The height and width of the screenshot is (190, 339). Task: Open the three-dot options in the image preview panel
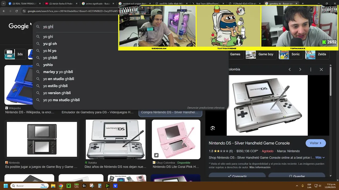click(x=311, y=69)
